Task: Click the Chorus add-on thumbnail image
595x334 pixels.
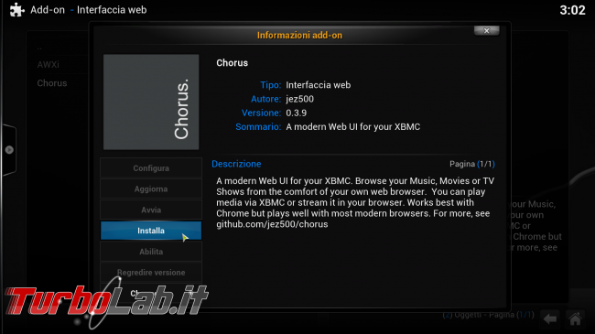Action: [x=151, y=102]
